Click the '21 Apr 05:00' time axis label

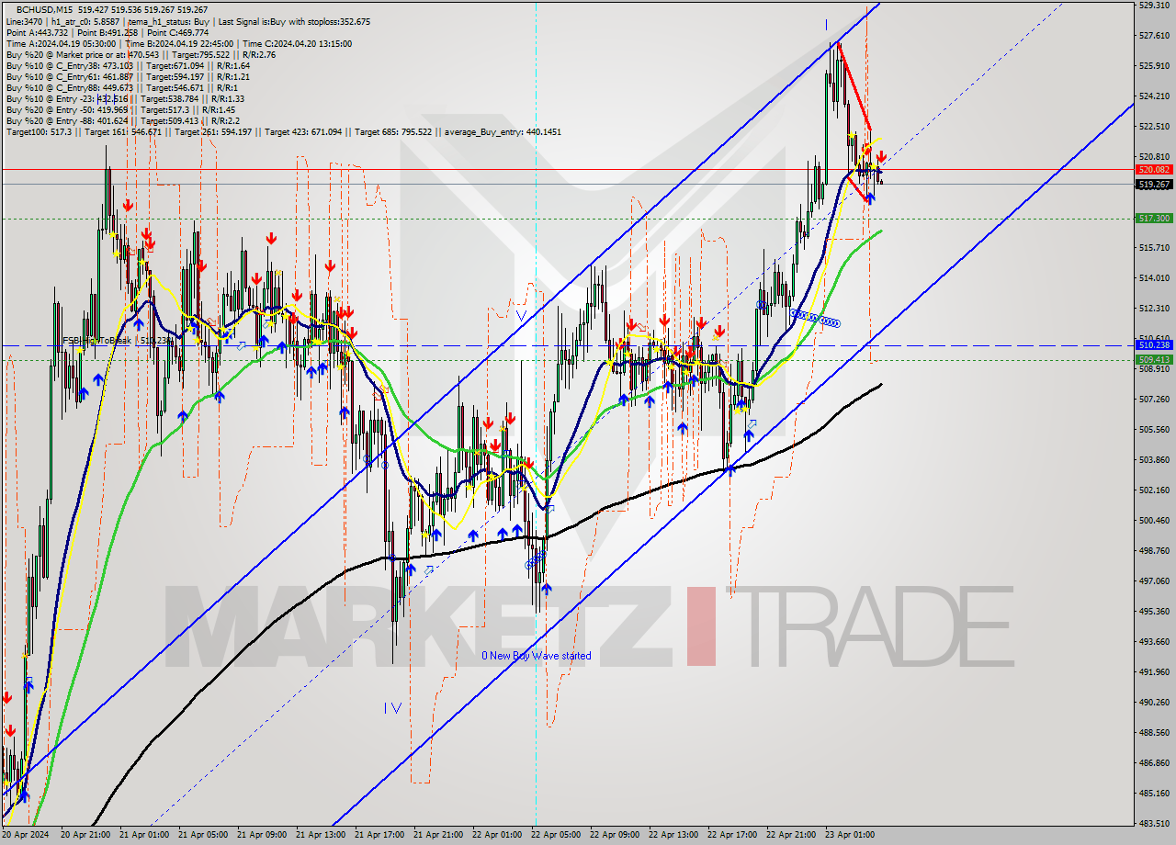[203, 835]
